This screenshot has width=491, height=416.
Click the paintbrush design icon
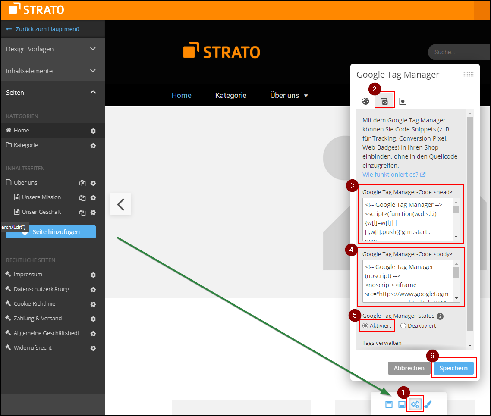click(428, 404)
